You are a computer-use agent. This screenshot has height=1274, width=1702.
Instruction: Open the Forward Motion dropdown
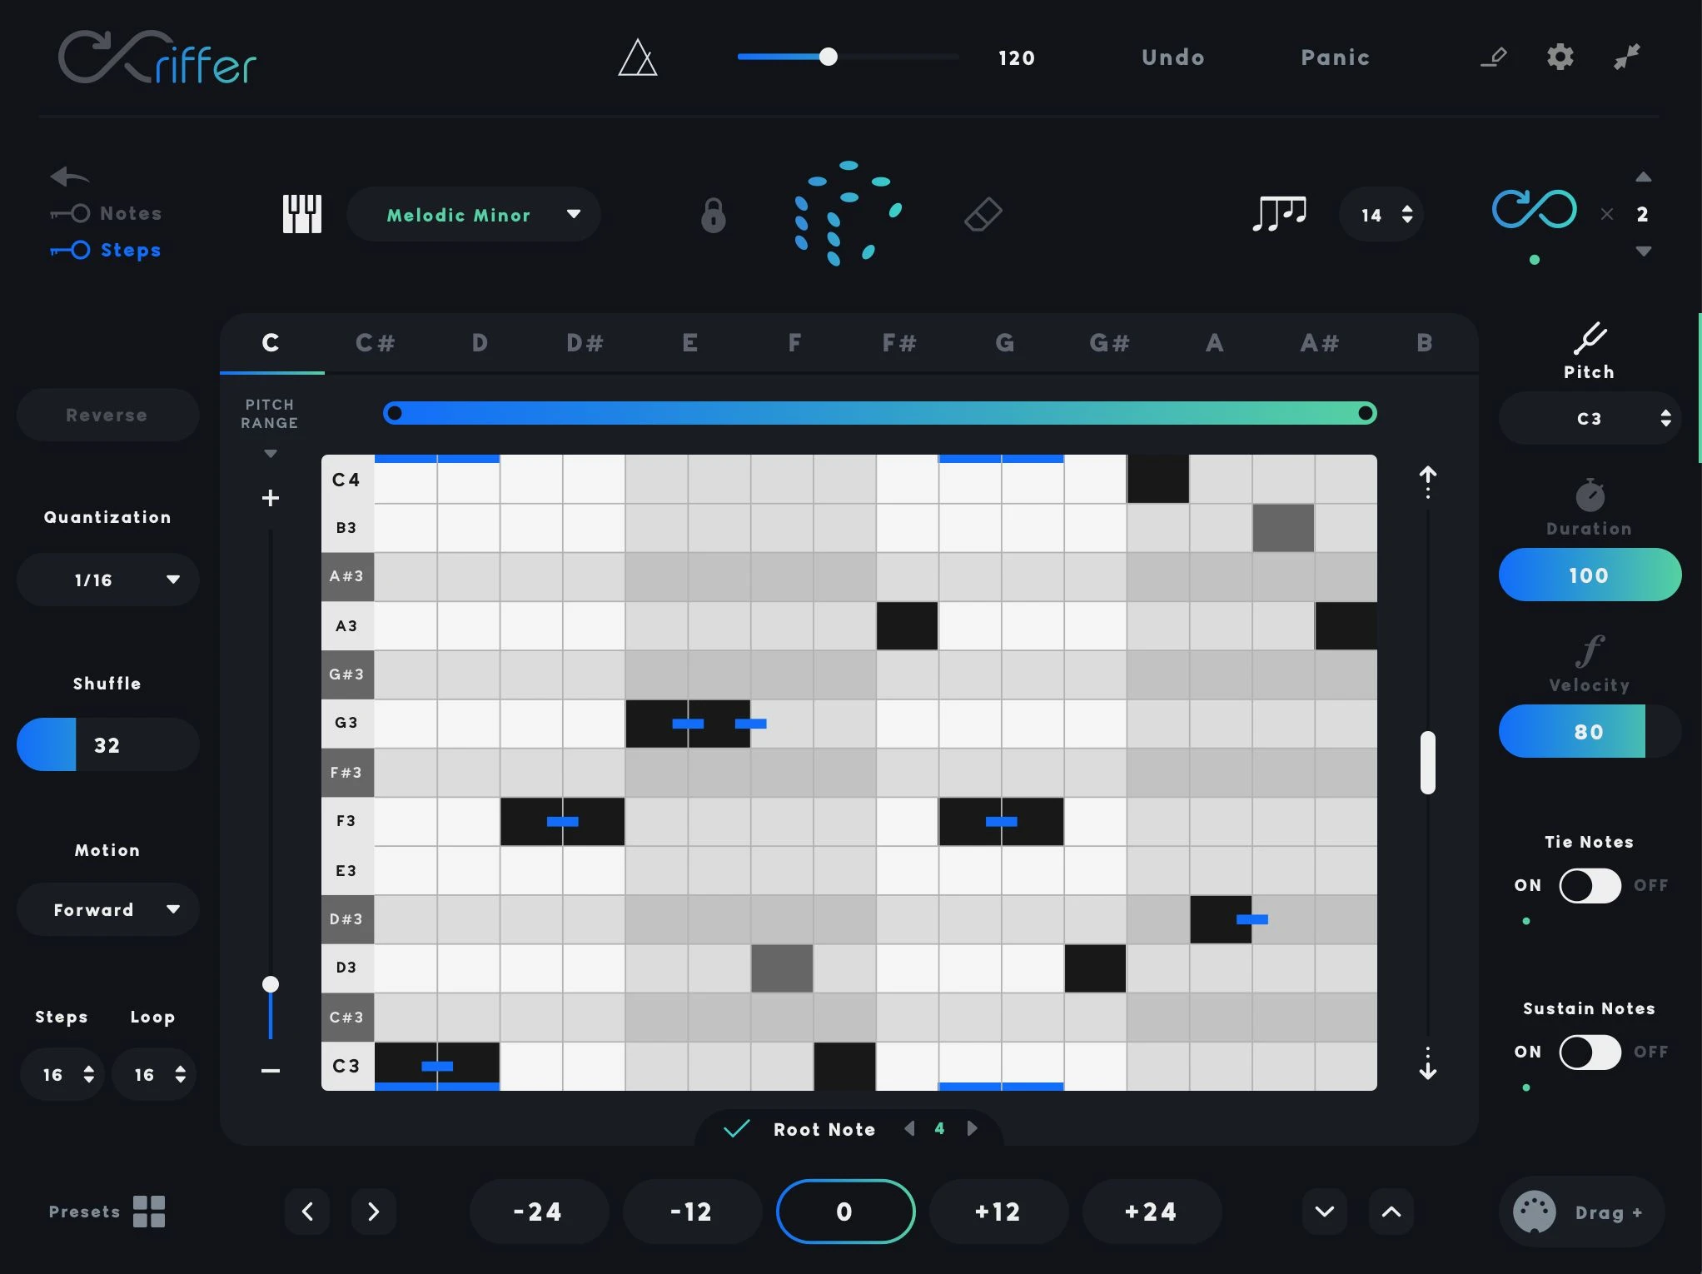tap(107, 909)
